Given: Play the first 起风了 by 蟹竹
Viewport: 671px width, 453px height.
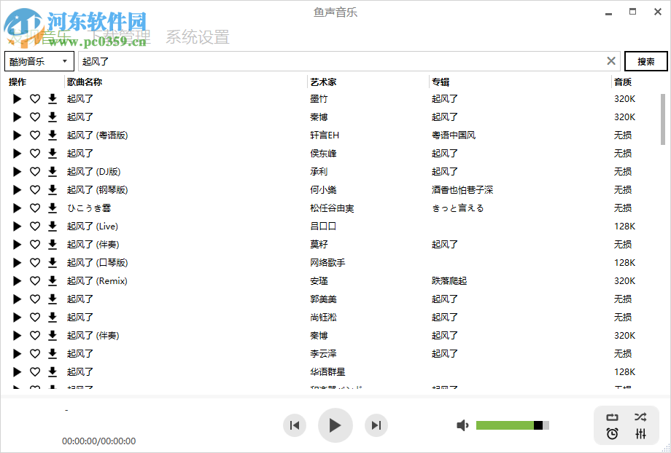Looking at the screenshot, I should (x=17, y=98).
